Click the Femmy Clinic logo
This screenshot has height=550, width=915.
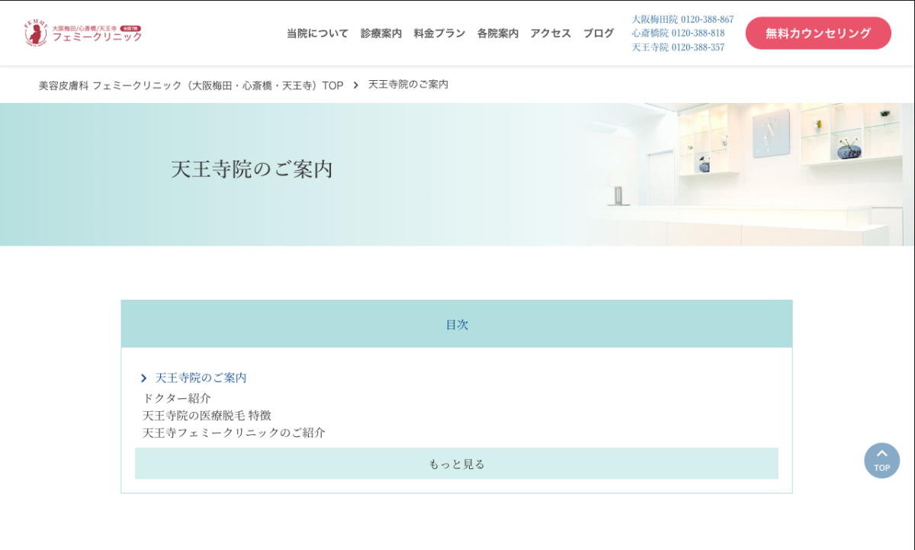(x=82, y=33)
